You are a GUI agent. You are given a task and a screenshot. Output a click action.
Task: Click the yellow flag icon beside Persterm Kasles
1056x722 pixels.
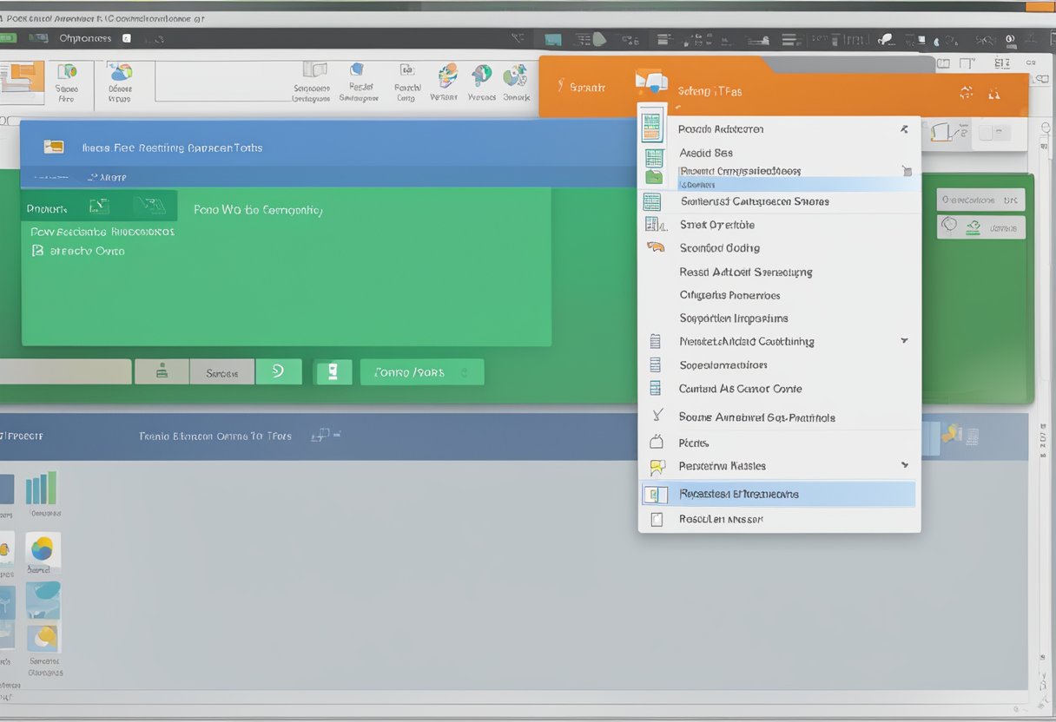(657, 467)
